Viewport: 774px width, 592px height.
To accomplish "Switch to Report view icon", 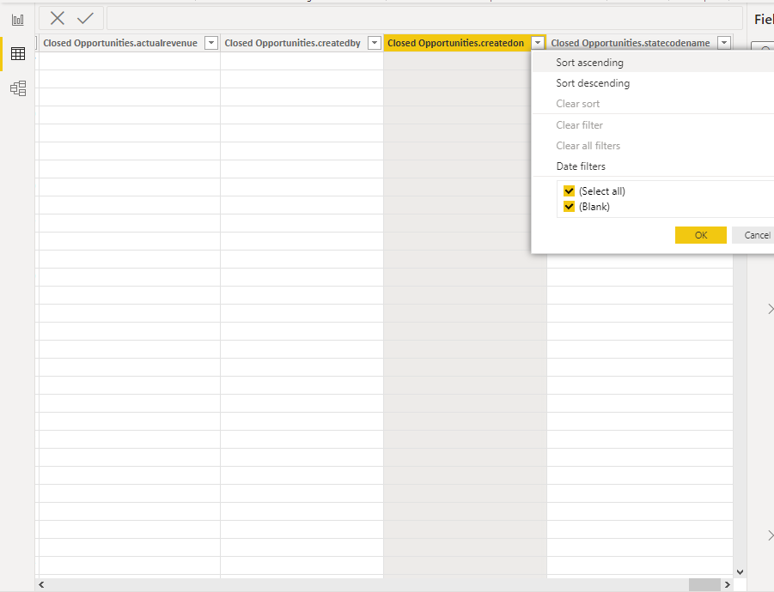I will tap(18, 20).
